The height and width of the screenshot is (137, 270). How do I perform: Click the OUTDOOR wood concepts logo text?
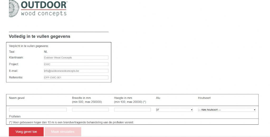coord(44,9)
